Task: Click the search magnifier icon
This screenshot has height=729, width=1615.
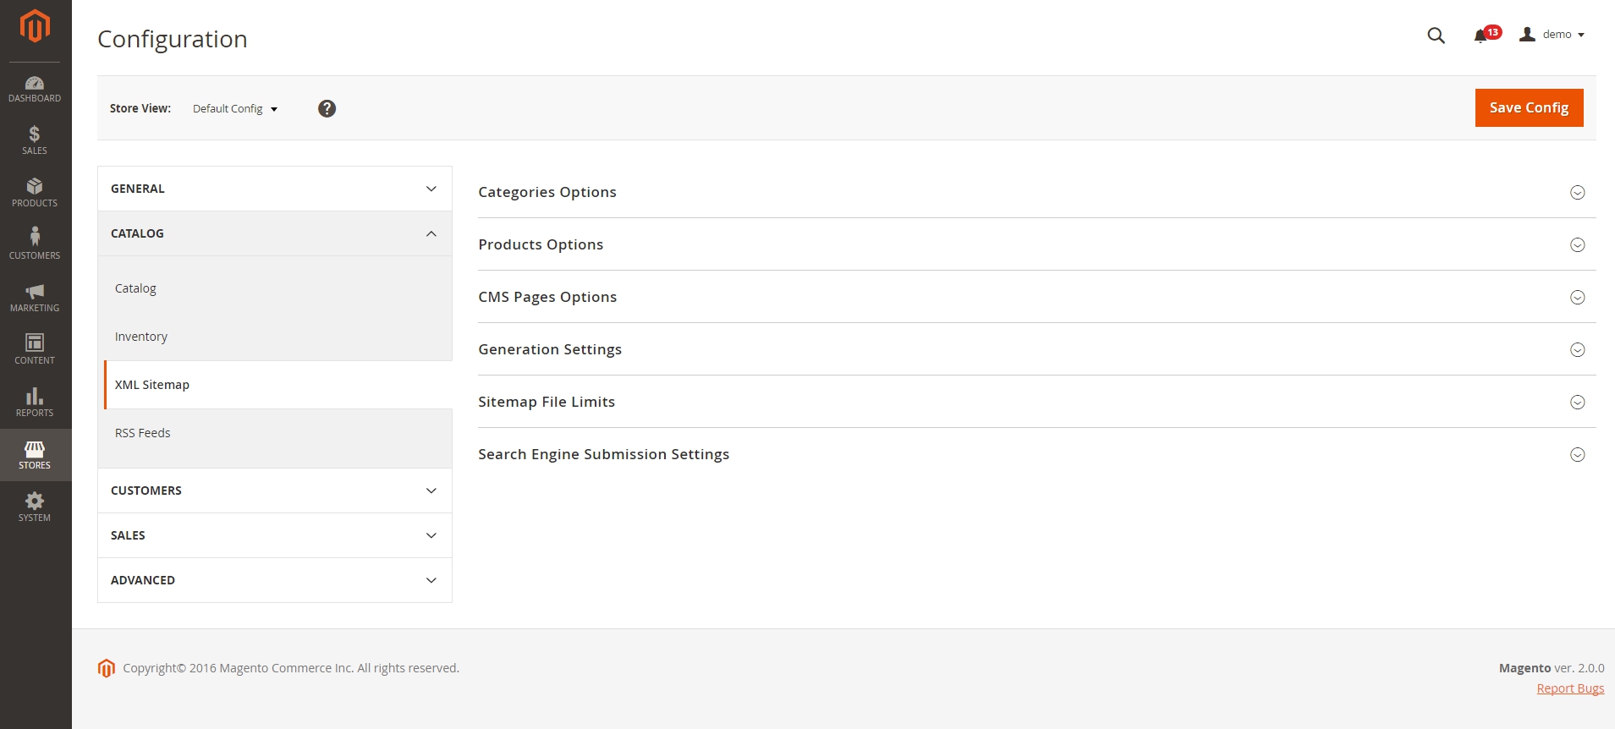Action: [x=1436, y=36]
